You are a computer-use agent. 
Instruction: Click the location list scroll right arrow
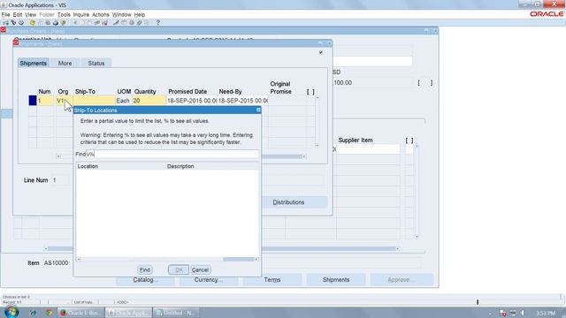point(256,259)
